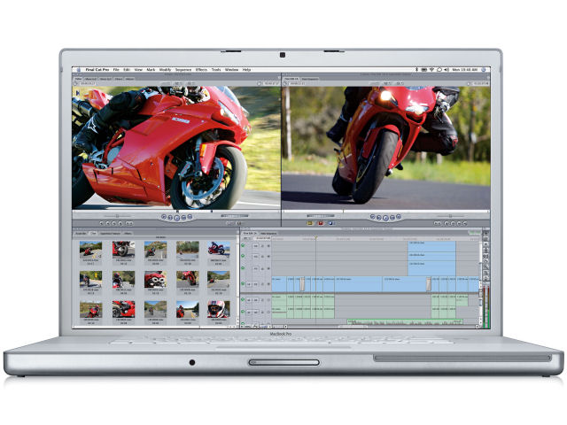The width and height of the screenshot is (567, 425).
Task: Adjust the Viewer shuttle slider
Action: coord(117,216)
